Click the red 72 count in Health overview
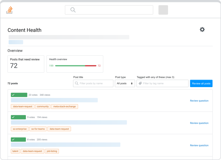Screen dimensions: 221x160 pyautogui.click(x=99, y=66)
